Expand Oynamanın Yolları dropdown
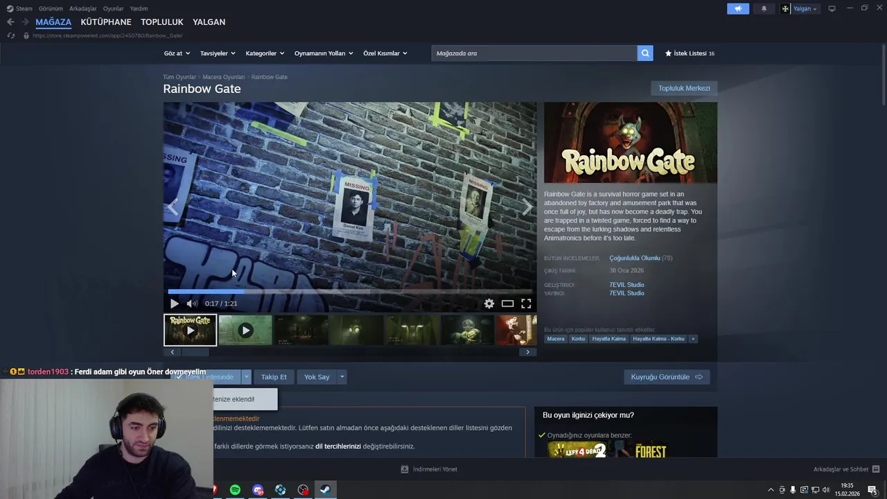The width and height of the screenshot is (887, 499). pyautogui.click(x=324, y=53)
